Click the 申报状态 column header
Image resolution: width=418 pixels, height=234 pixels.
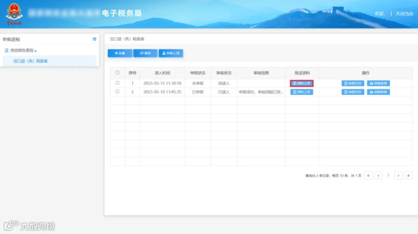[x=197, y=73]
